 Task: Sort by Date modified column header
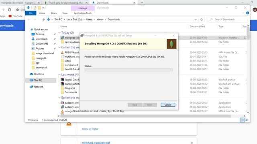point(197,26)
